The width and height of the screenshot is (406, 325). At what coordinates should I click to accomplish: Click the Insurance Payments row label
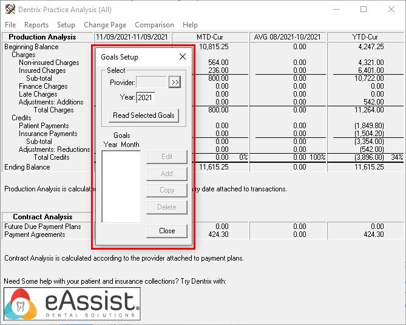click(x=48, y=134)
